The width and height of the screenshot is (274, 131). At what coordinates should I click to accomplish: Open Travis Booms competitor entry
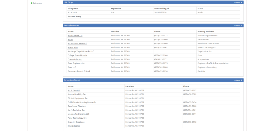(x=74, y=126)
